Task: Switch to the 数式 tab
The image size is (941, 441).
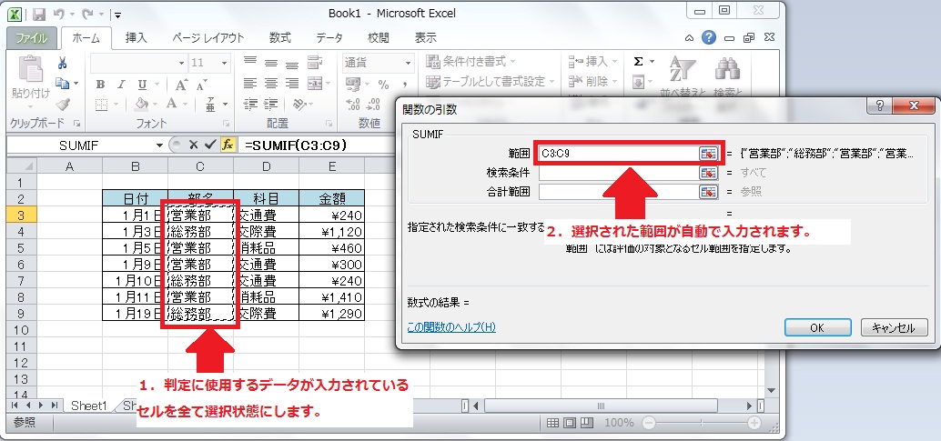Action: click(279, 38)
